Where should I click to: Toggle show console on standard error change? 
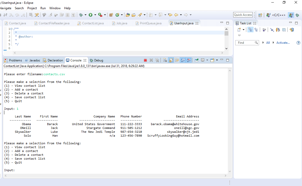coord(189,60)
